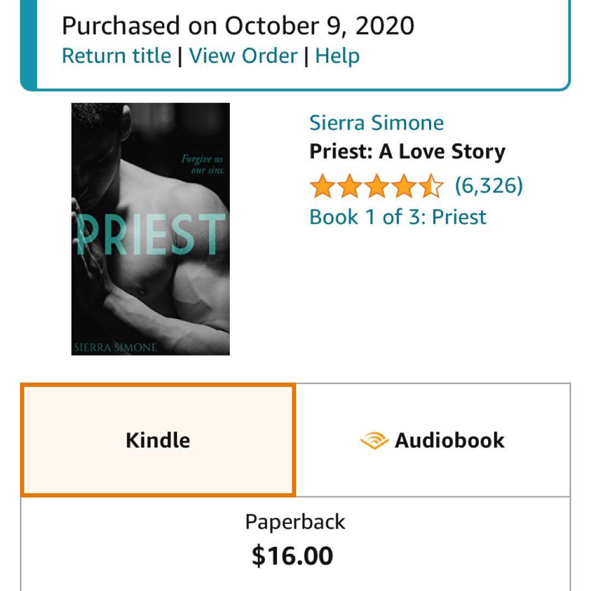Viewport: 591px width, 591px height.
Task: Open the 6,326 ratings count link
Action: 489,186
